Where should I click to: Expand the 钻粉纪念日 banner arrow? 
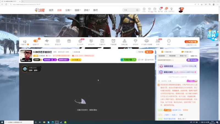tap(195, 66)
